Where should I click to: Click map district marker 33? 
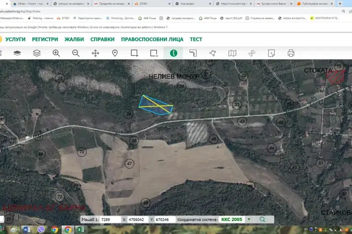point(237,104)
